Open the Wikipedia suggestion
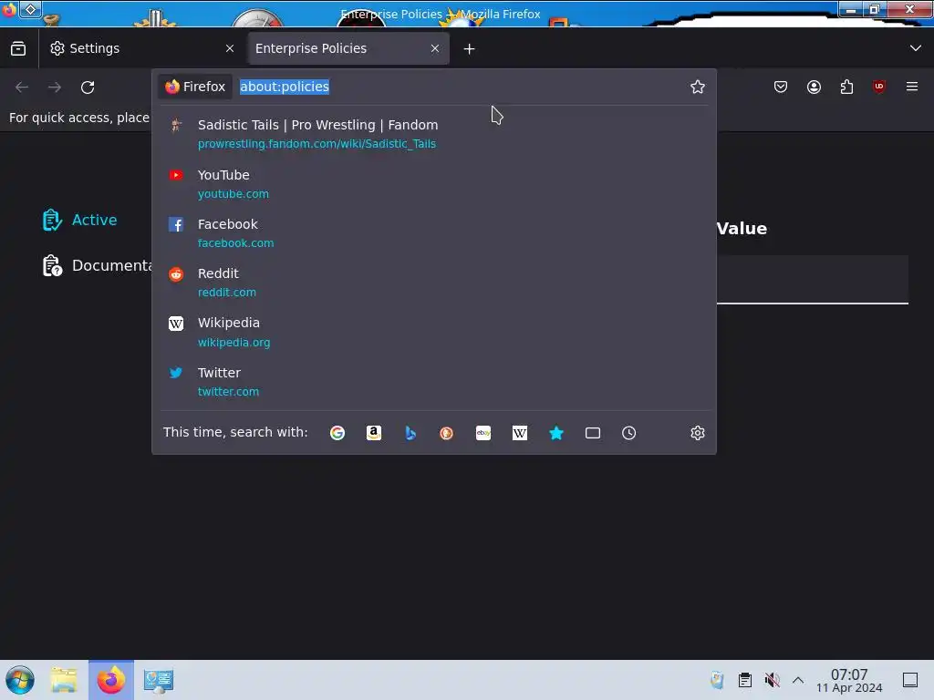Image resolution: width=934 pixels, height=700 pixels. [x=433, y=332]
